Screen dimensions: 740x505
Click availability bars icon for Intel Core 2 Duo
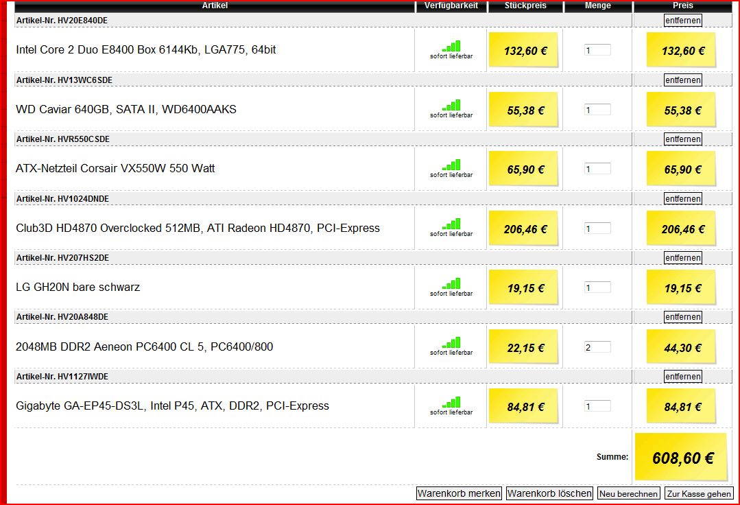[x=451, y=46]
